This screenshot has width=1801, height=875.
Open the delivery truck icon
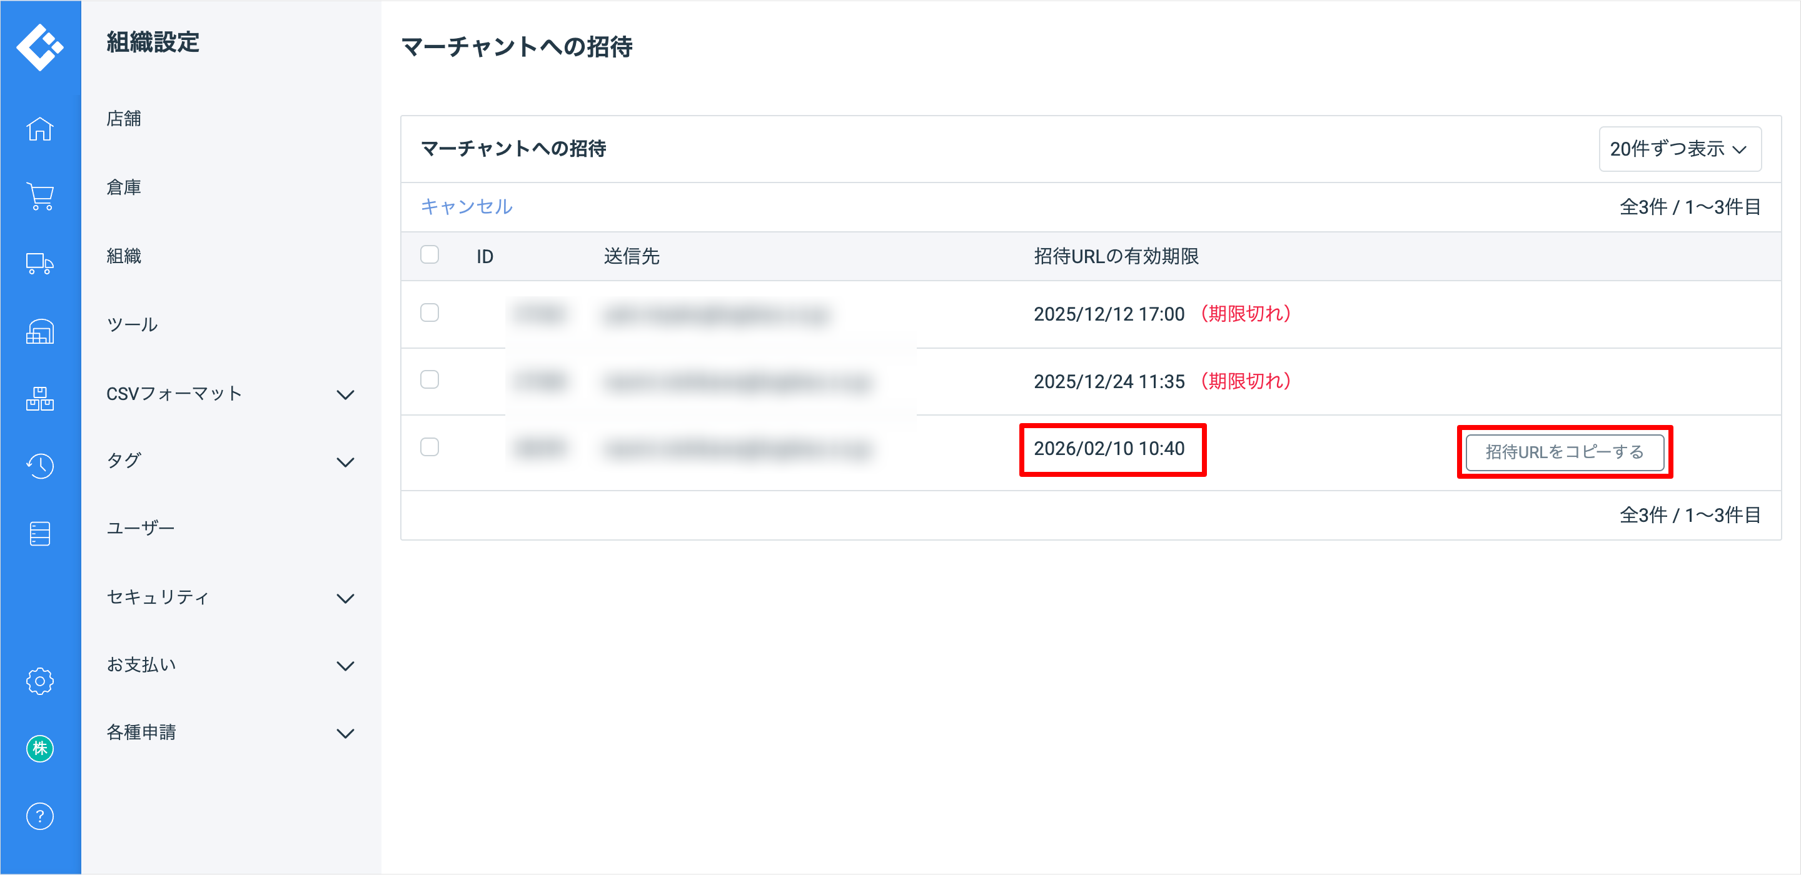pos(40,264)
